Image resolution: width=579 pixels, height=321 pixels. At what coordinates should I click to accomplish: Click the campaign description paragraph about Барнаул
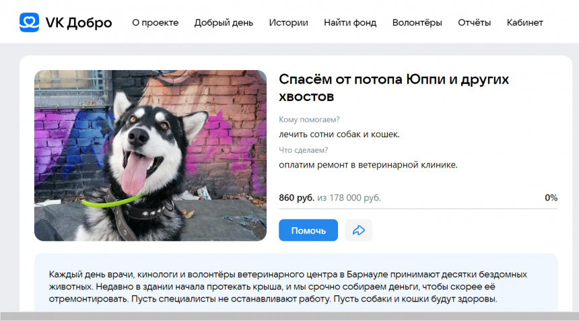(x=288, y=286)
